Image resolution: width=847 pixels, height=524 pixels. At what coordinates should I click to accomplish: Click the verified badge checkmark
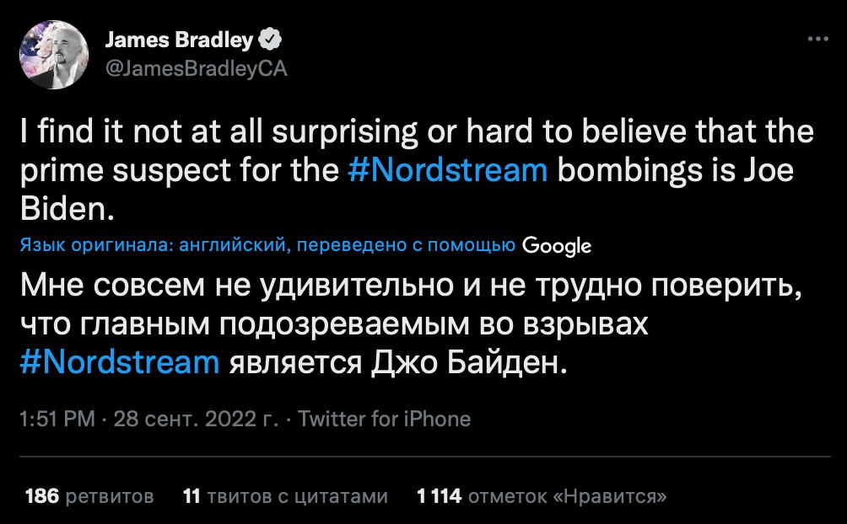coord(269,39)
